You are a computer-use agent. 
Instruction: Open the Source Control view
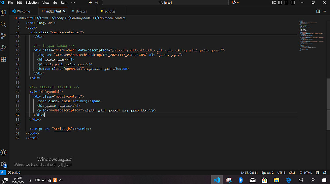click(4, 36)
